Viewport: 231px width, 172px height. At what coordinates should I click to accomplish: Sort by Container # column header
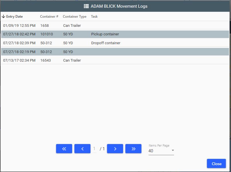[x=49, y=17]
